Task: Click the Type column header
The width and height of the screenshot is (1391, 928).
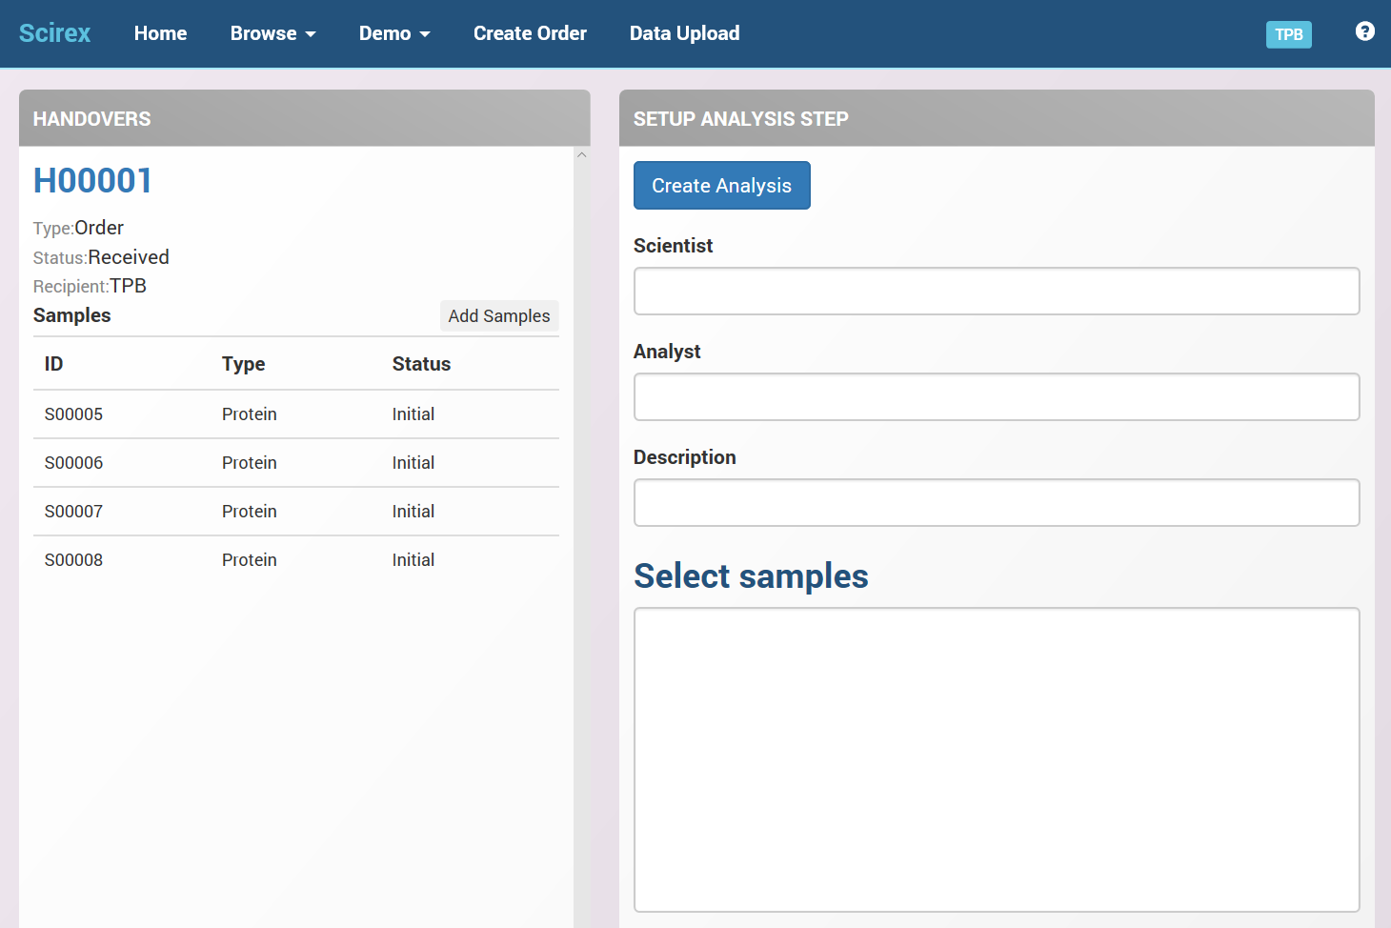Action: (x=243, y=364)
